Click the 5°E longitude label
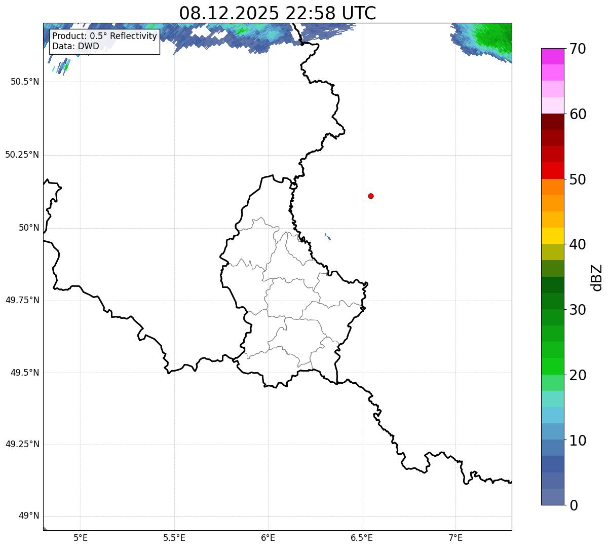The width and height of the screenshot is (609, 548). [81, 538]
